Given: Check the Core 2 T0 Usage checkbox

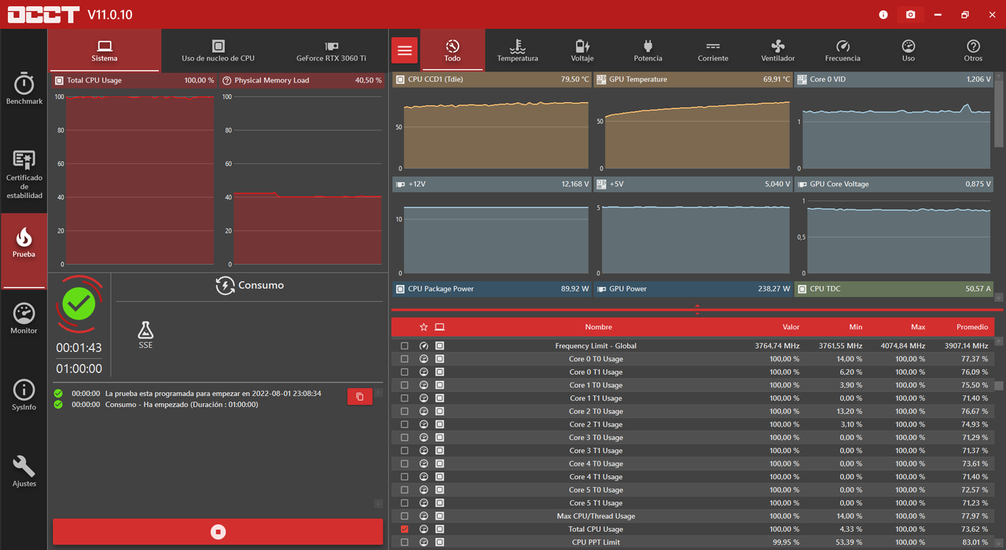Looking at the screenshot, I should click(405, 411).
